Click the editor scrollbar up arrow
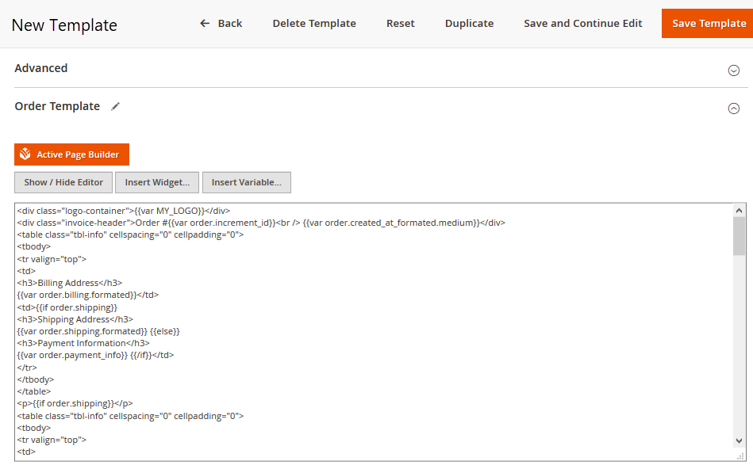The image size is (753, 469). pos(740,209)
